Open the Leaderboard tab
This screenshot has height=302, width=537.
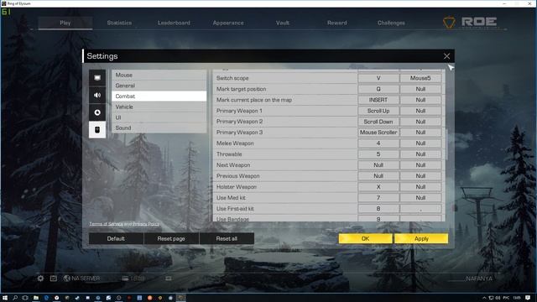pyautogui.click(x=174, y=23)
